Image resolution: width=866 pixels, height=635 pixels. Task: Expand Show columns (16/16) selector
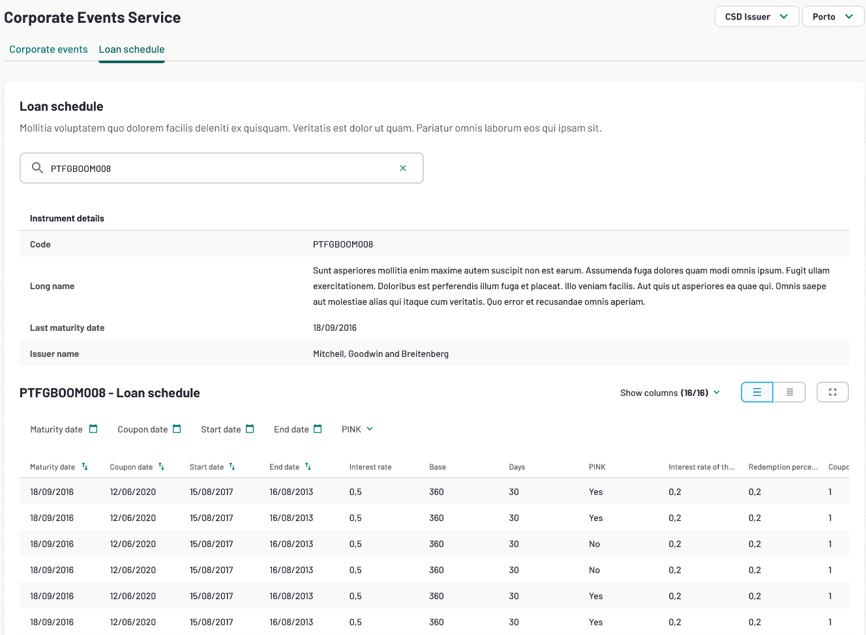[x=670, y=393]
